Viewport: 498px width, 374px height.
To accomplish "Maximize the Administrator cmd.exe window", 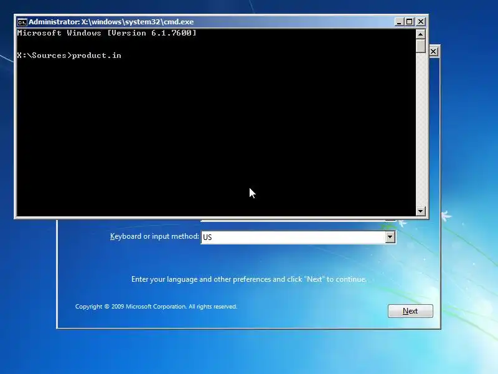I will click(x=410, y=22).
